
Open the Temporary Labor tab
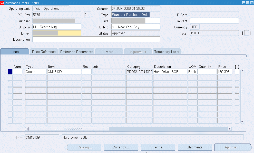click(x=167, y=52)
